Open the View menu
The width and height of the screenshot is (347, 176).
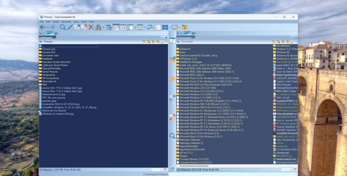(x=76, y=22)
